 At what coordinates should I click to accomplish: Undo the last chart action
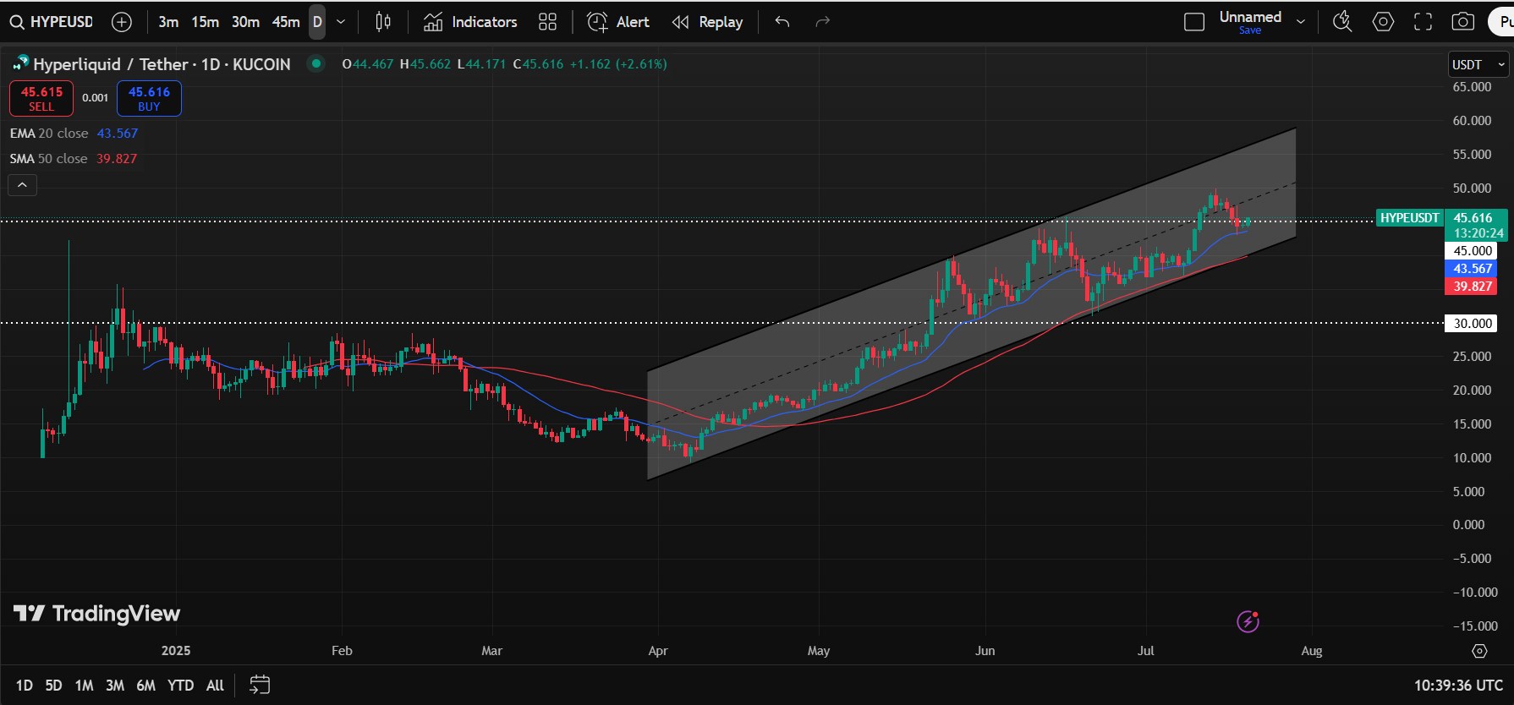pyautogui.click(x=782, y=22)
